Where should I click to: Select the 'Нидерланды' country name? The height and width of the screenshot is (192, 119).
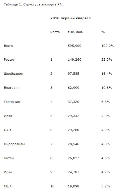point(14,144)
